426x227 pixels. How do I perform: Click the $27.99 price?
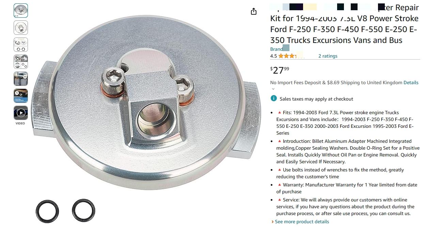click(x=280, y=70)
